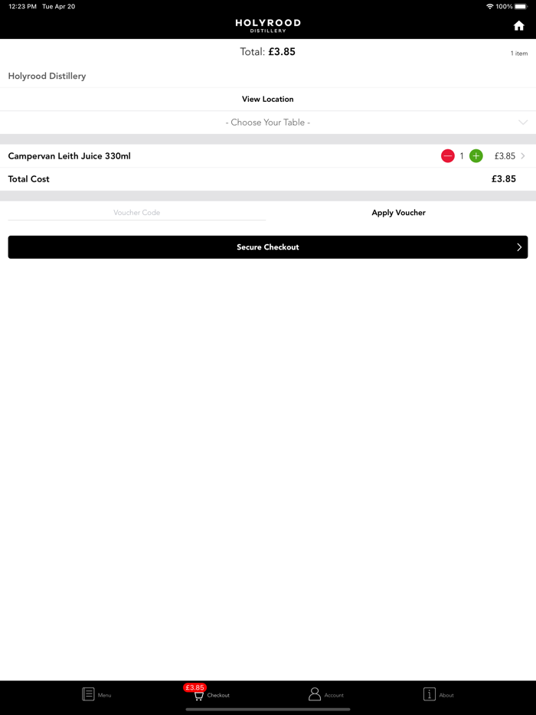
Task: Tap the Wi-Fi status icon
Action: pyautogui.click(x=489, y=6)
